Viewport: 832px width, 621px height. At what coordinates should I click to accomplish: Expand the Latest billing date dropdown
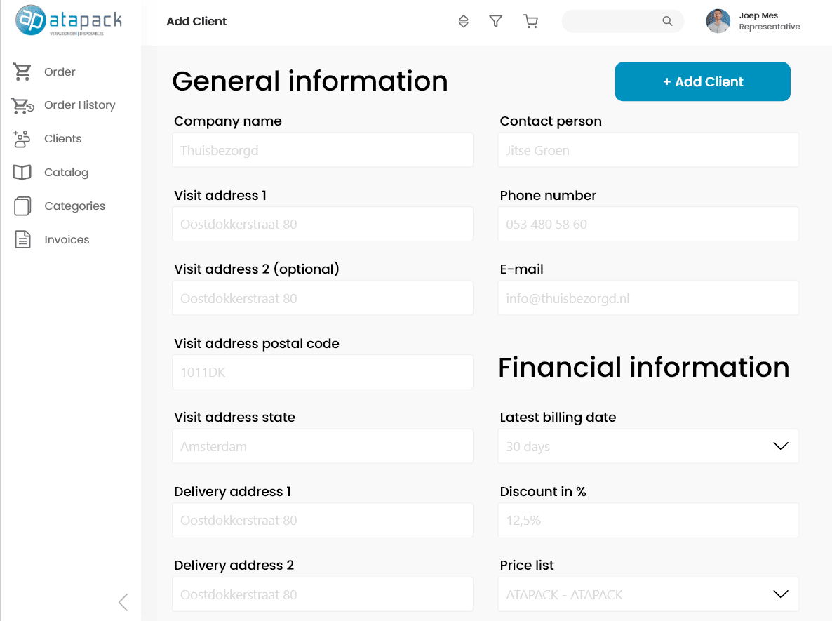coord(780,446)
